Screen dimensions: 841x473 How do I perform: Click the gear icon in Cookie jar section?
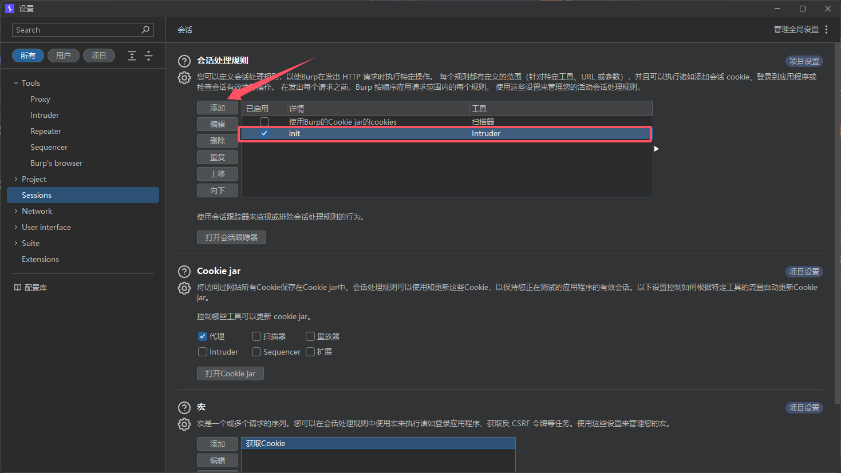coord(184,288)
